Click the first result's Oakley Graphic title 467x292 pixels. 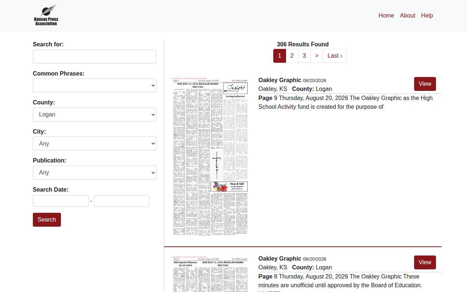[280, 80]
